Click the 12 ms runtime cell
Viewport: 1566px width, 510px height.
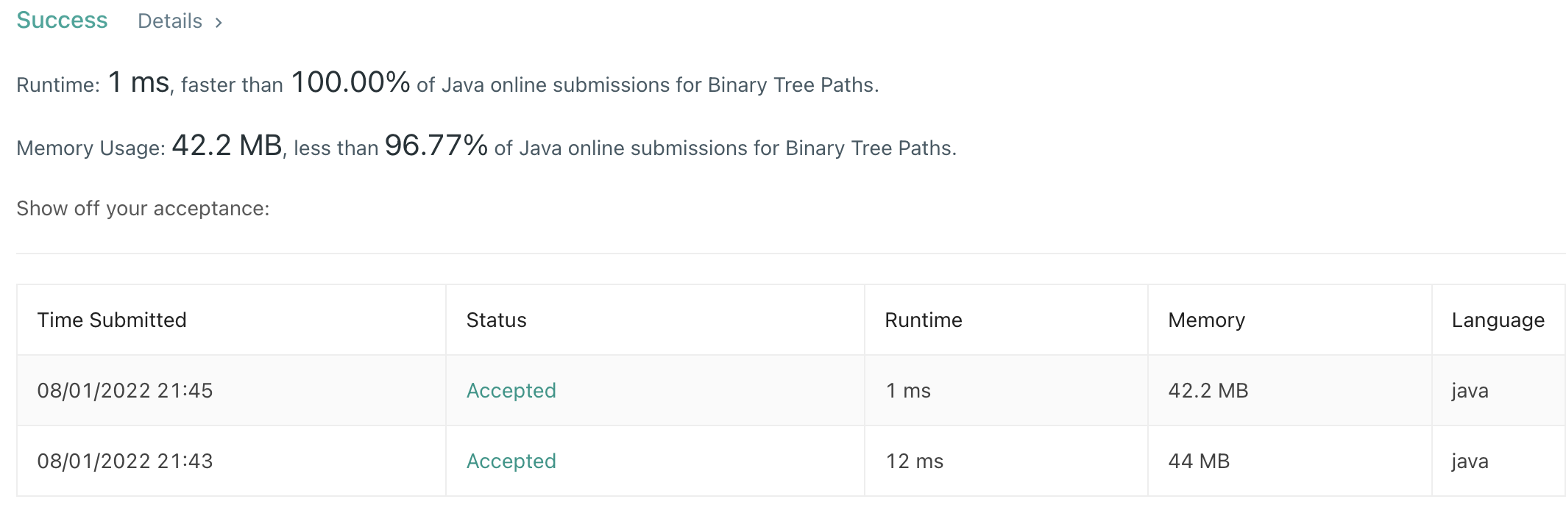(914, 461)
